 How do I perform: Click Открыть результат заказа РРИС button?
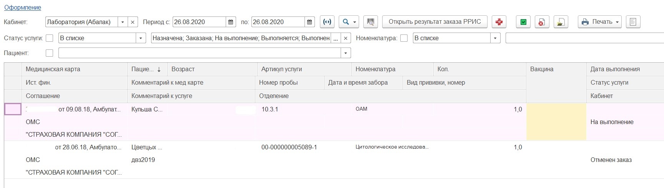click(434, 22)
